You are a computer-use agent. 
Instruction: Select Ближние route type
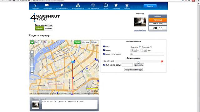coord(39,28)
